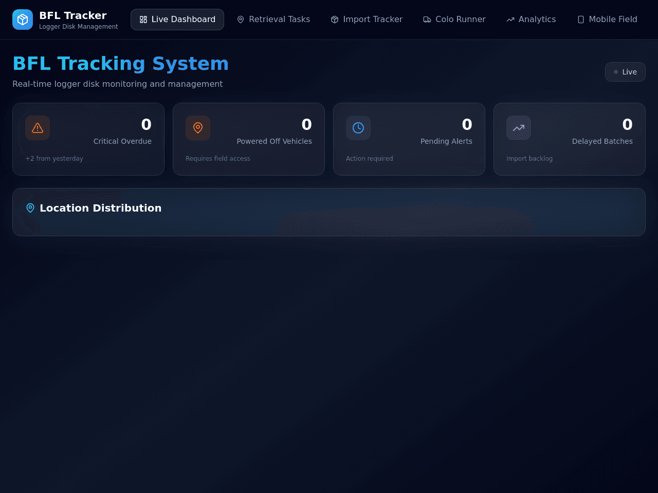Click the Powered Off Vehicles count value
The height and width of the screenshot is (493, 658).
point(307,124)
